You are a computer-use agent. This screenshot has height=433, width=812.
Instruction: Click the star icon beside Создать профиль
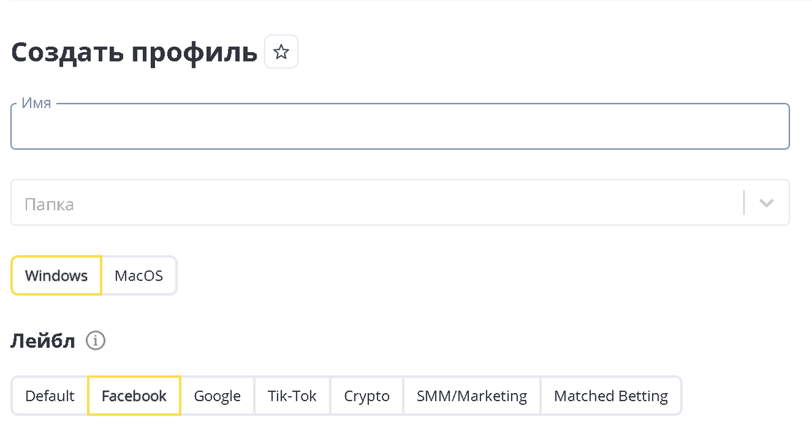(x=281, y=52)
